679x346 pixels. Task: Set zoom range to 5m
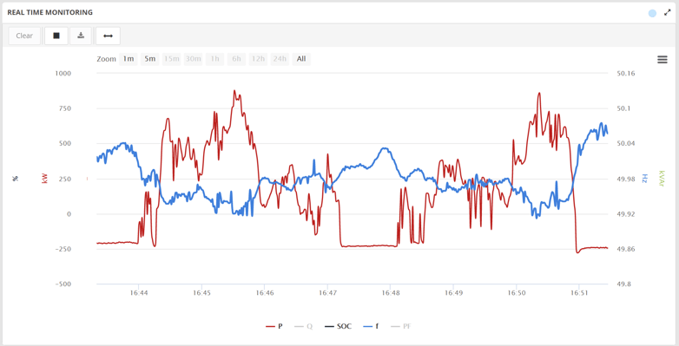point(150,59)
